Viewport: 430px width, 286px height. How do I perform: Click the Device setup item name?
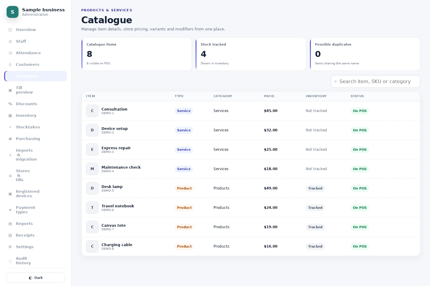coord(115,129)
